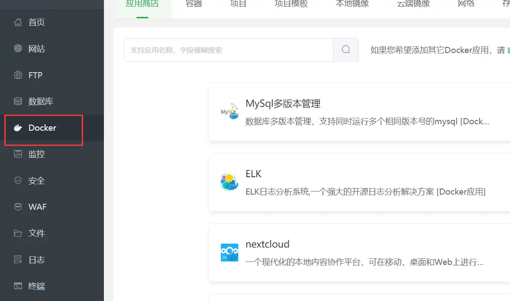
Task: Click the Docker whale icon in sidebar
Action: click(x=18, y=128)
